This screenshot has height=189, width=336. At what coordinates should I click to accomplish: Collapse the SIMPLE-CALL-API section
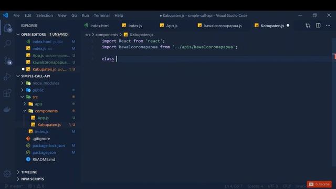18,76
